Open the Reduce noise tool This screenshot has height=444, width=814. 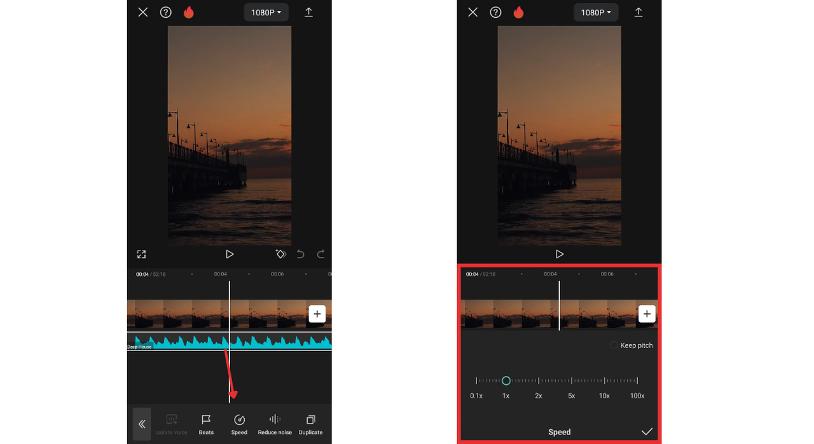click(275, 424)
